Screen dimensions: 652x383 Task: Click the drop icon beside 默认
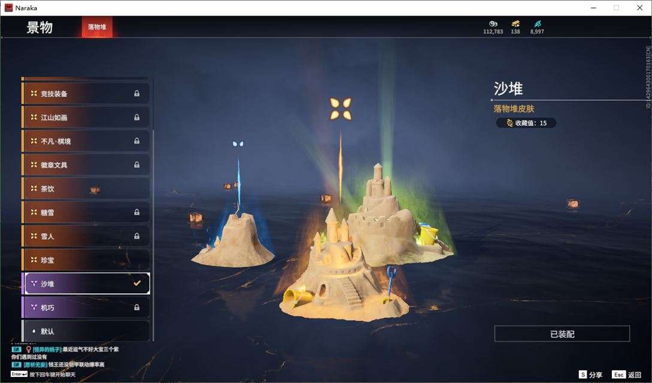34,331
